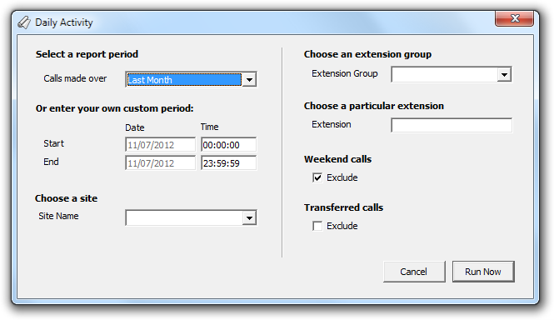Open the Extension Group dropdown arrow
554x320 pixels.
[504, 75]
